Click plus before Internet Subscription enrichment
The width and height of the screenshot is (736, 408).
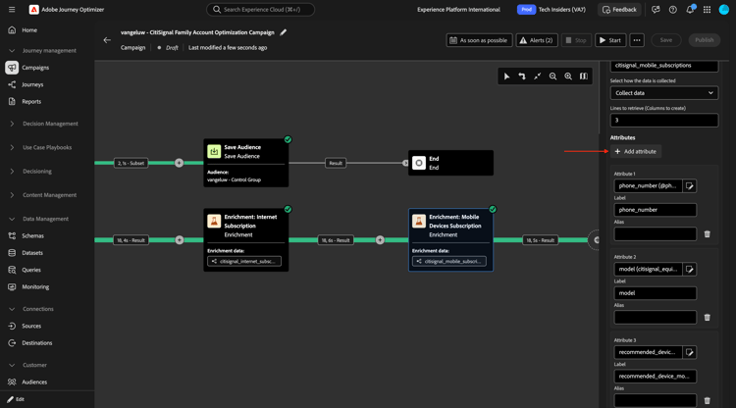pyautogui.click(x=180, y=240)
